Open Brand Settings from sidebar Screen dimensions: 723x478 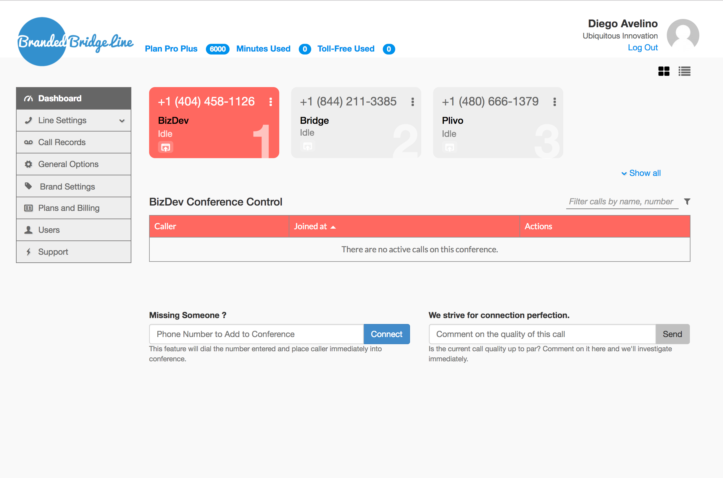pyautogui.click(x=67, y=187)
